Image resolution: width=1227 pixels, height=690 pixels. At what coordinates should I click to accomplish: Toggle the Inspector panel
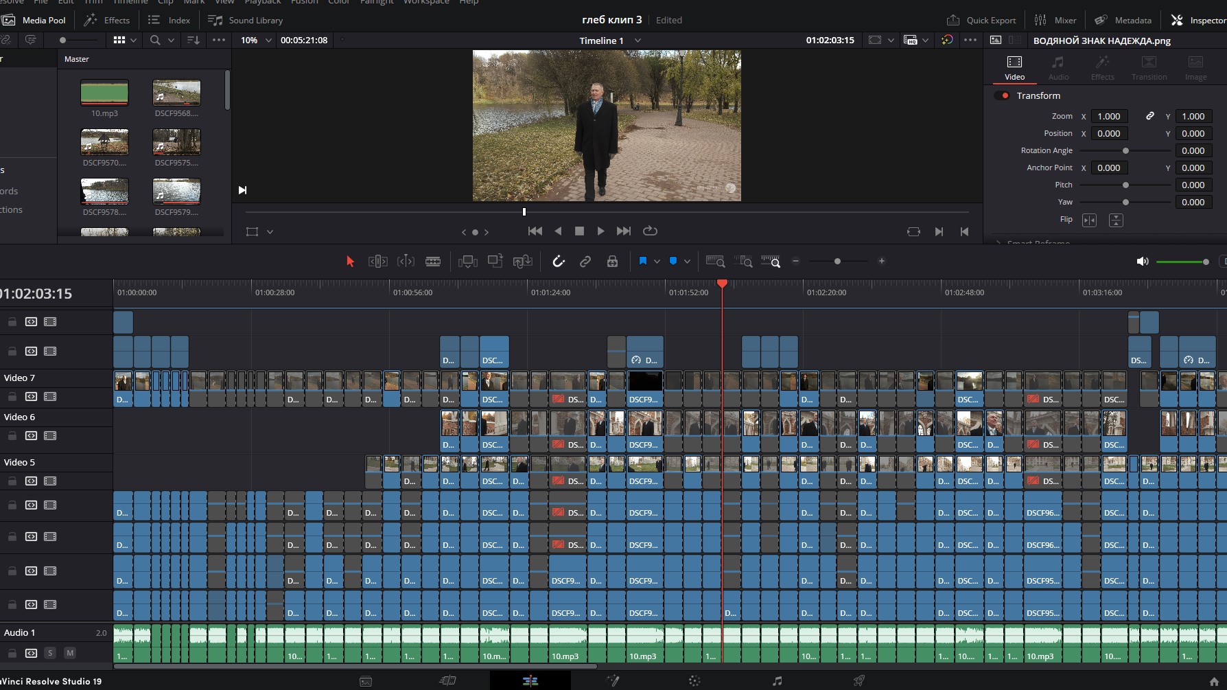tap(1198, 20)
